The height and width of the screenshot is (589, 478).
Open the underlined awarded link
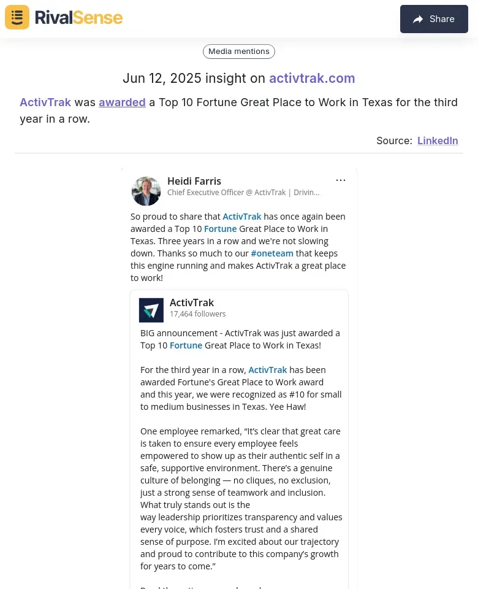tap(122, 102)
